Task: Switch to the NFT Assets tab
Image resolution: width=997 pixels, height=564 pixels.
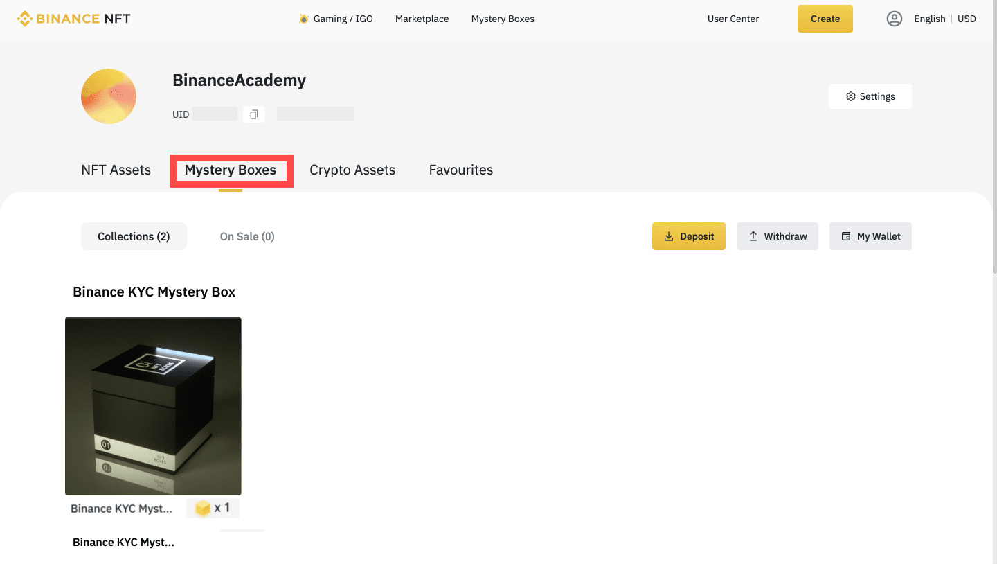Action: 116,170
